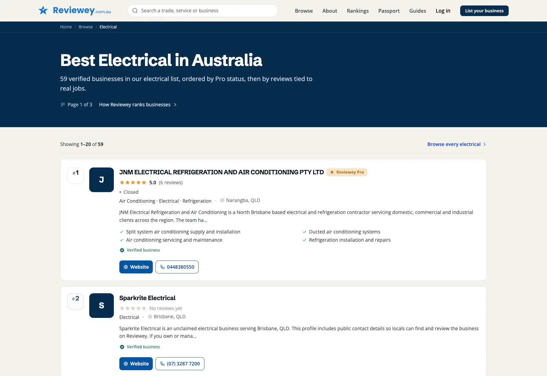This screenshot has width=547, height=376.
Task: Call (07) 3287 7200 phone button
Action: pos(180,364)
